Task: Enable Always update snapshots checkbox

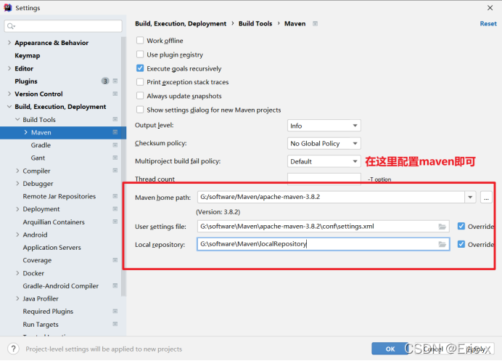Action: (x=140, y=96)
